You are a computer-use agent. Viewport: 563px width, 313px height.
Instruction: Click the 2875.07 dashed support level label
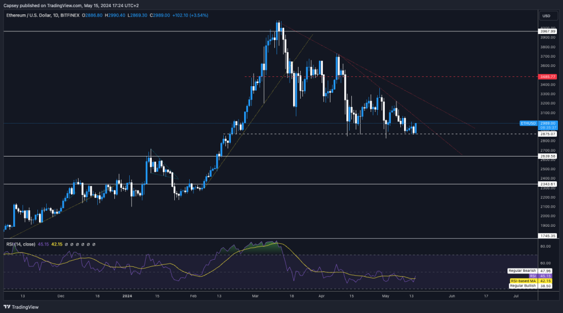click(548, 133)
